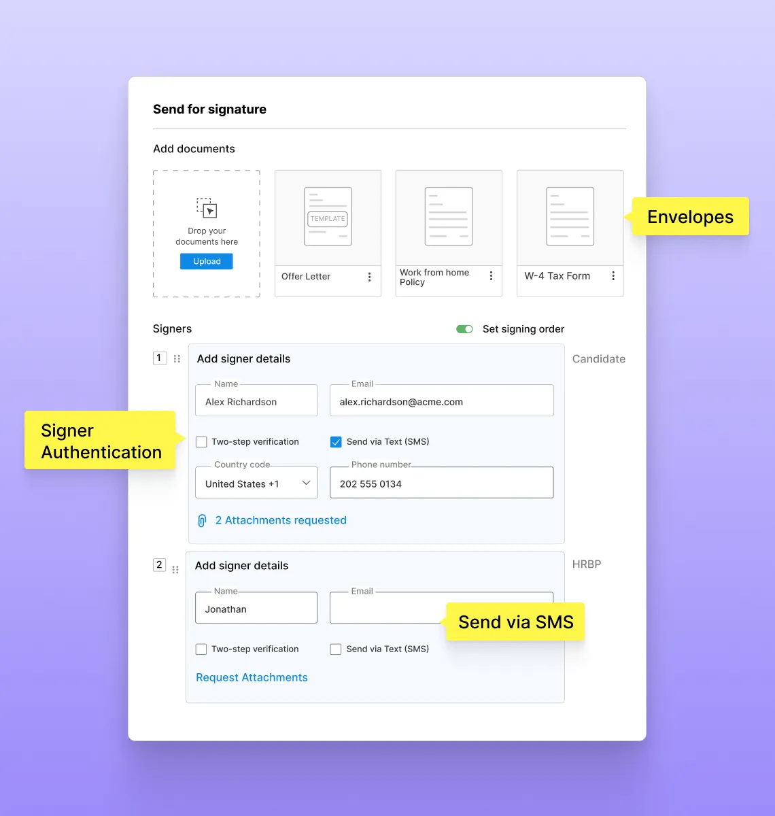The height and width of the screenshot is (816, 775).
Task: Click the Email field with alex.richardson@acme.com
Action: pos(441,401)
